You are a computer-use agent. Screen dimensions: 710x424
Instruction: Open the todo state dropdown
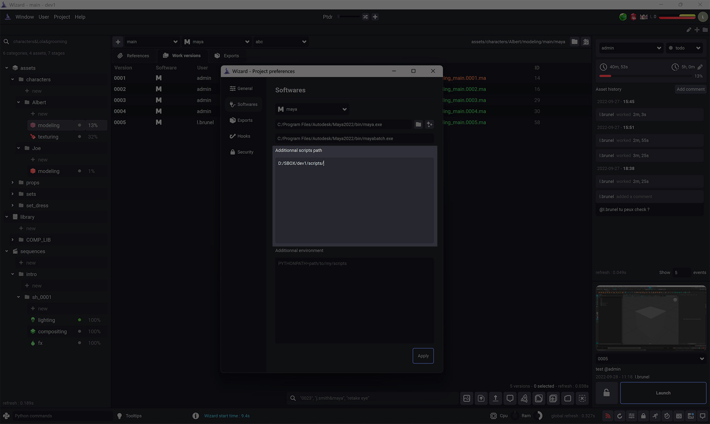(684, 48)
